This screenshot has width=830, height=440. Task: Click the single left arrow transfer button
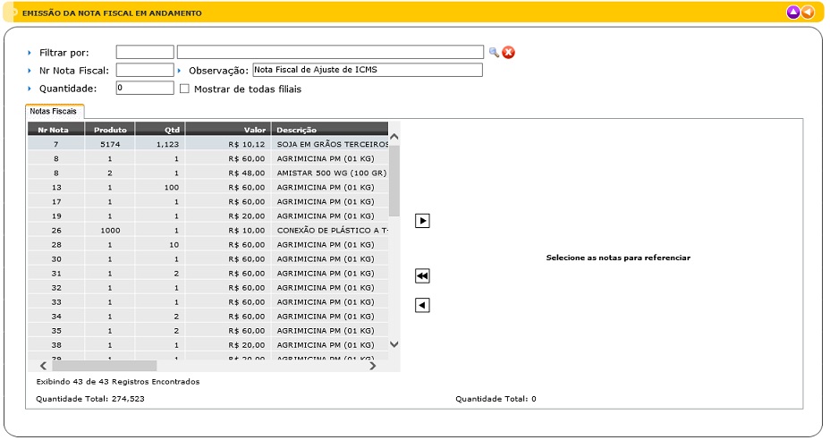423,306
